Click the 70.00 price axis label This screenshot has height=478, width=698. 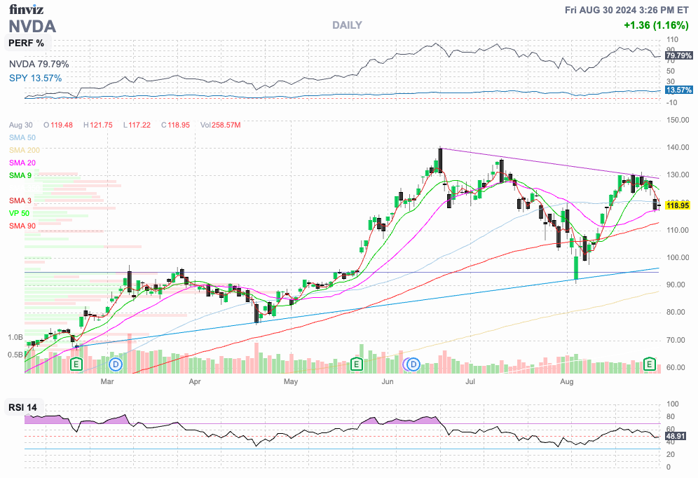(x=676, y=341)
